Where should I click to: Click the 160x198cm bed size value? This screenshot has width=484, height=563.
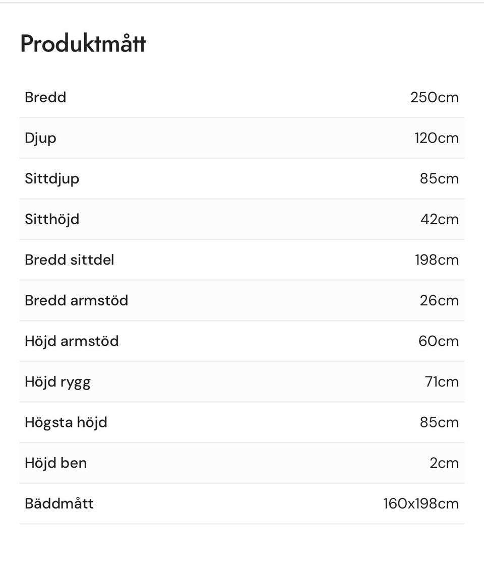pos(420,504)
